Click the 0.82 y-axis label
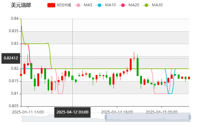The height and width of the screenshot is (125, 210). (15, 68)
